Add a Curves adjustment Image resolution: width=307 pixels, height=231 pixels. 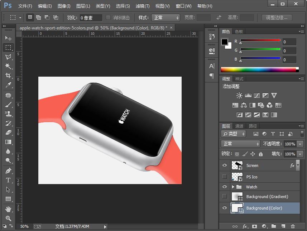click(257, 95)
